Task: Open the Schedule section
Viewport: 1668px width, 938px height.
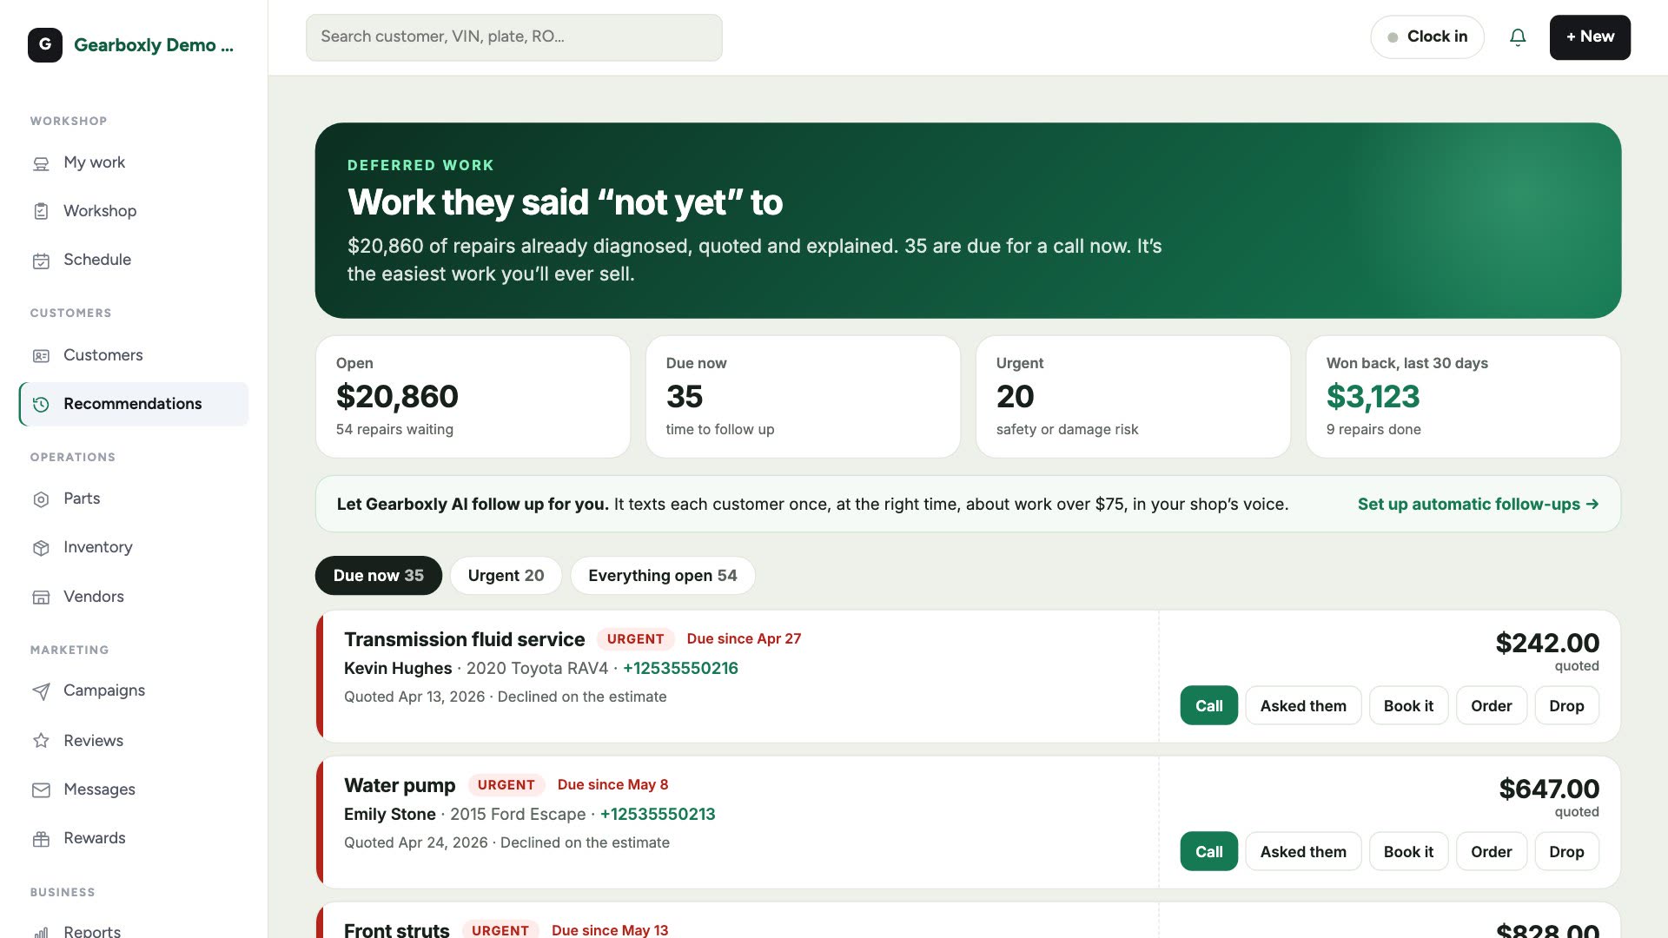Action: point(134,260)
